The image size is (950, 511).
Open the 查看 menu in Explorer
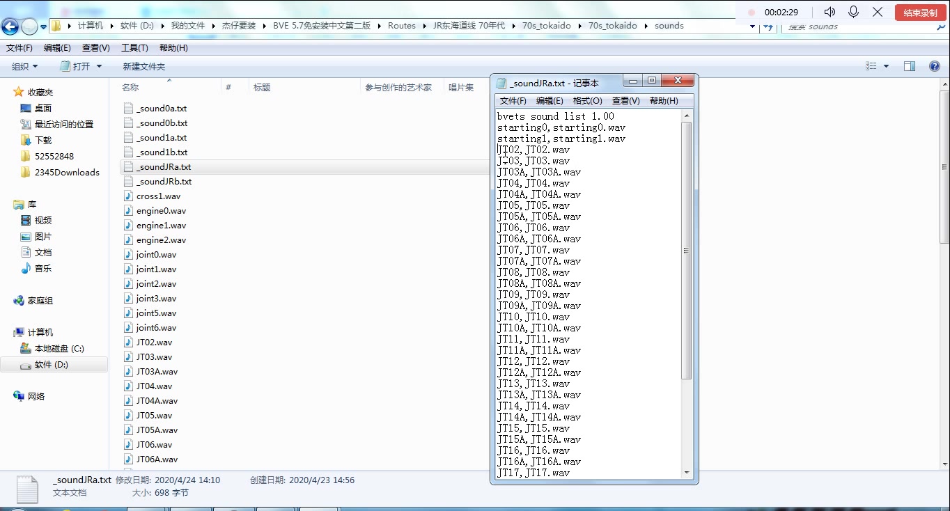[x=96, y=47]
